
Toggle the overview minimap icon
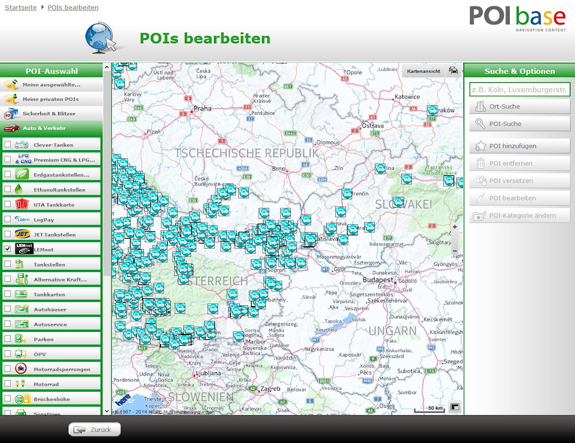point(454,407)
